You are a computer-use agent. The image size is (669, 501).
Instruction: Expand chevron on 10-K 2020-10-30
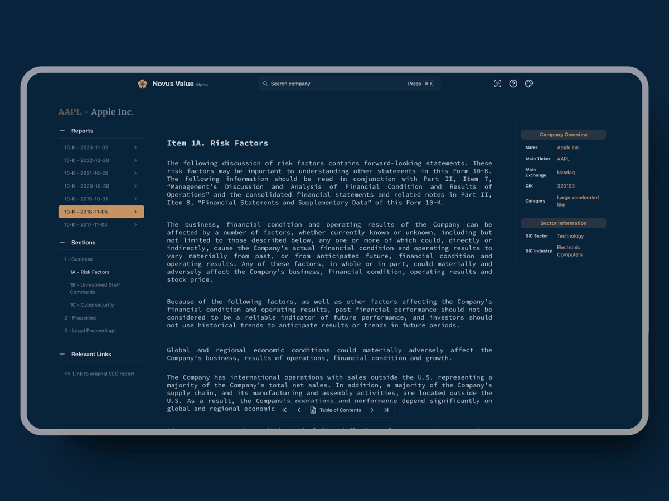135,186
